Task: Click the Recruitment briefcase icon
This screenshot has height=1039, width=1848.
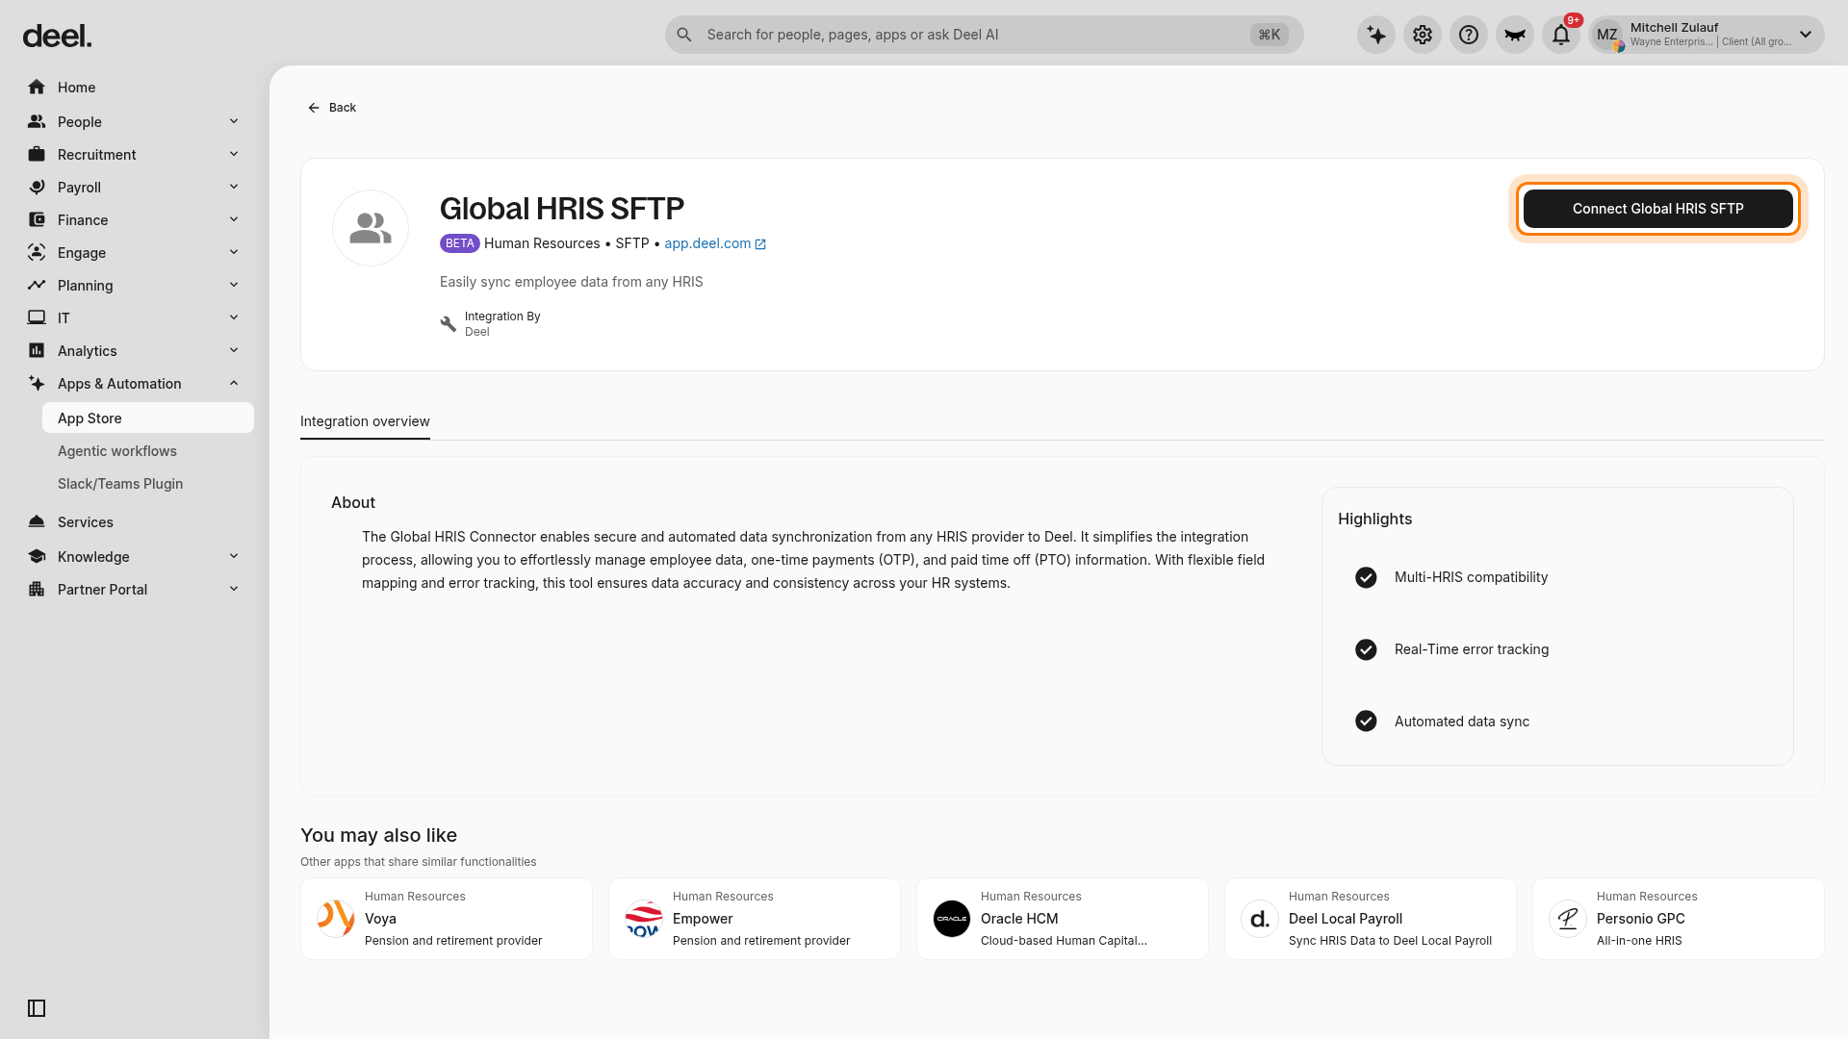Action: (x=37, y=155)
